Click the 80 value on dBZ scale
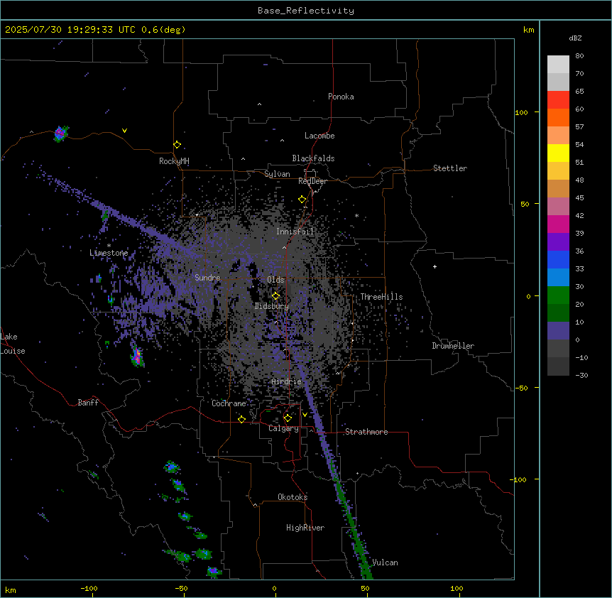612x598 pixels. tap(579, 56)
